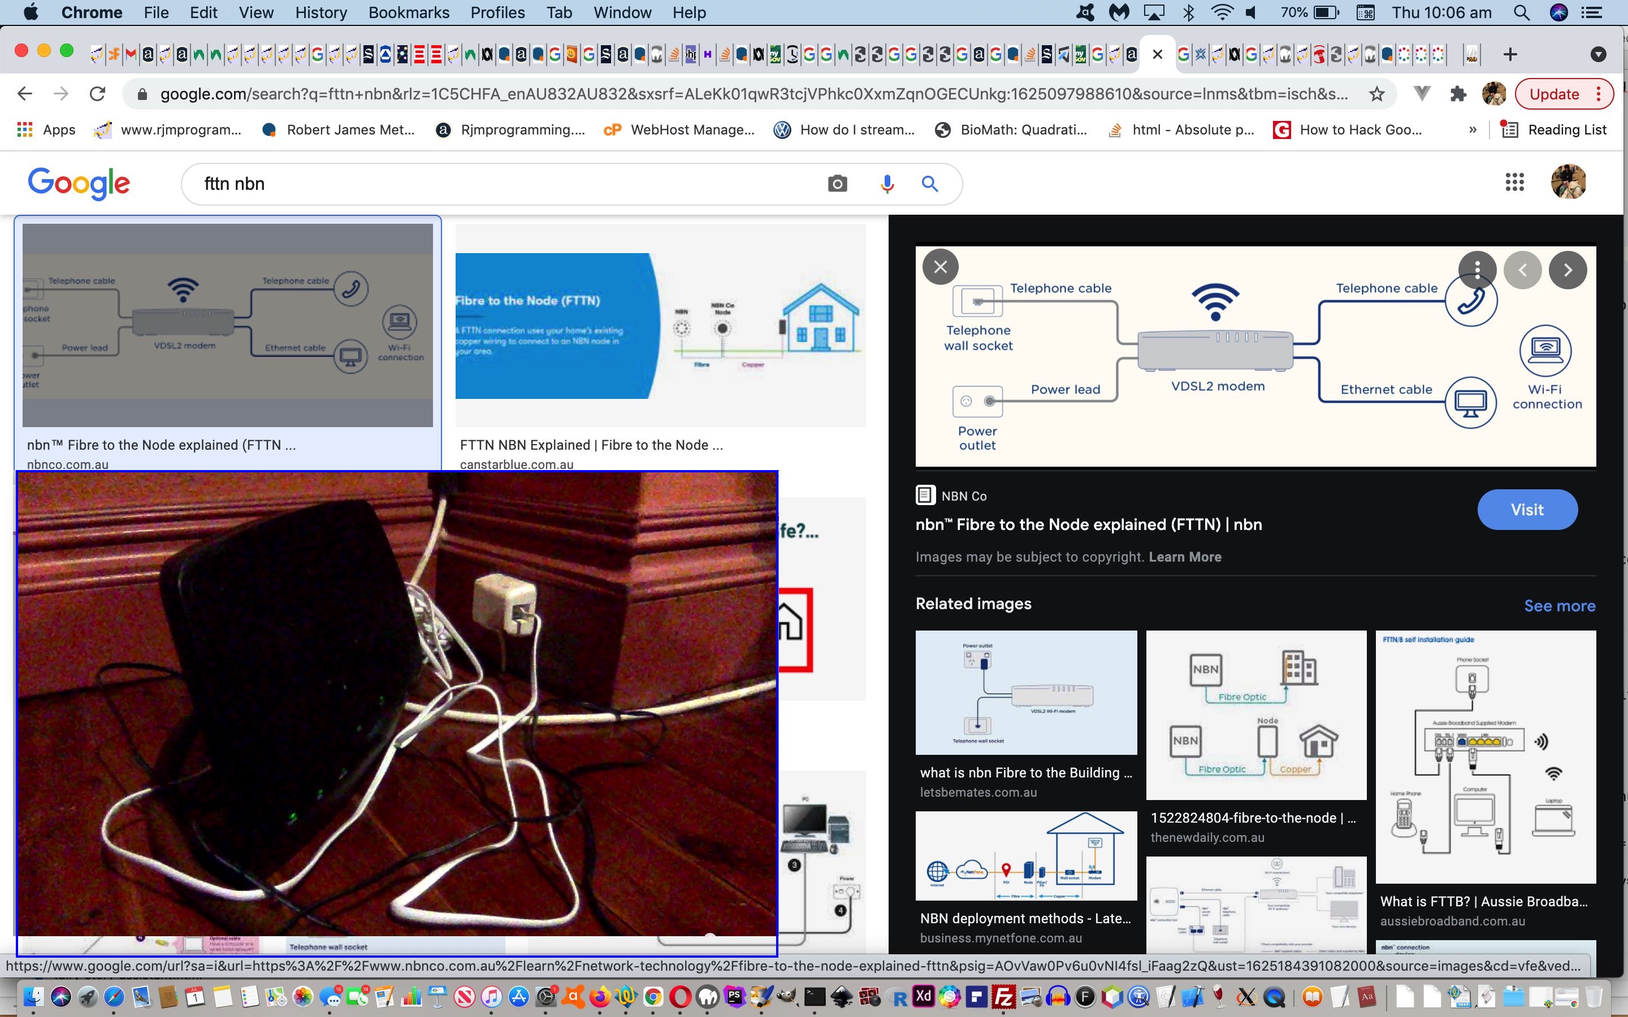Open the BioMath: Quadrati... bookmark

pos(1011,130)
